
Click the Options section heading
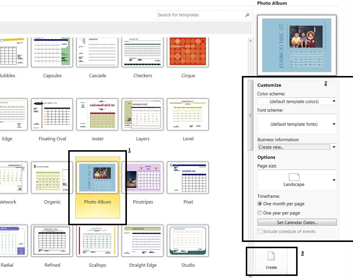pyautogui.click(x=266, y=157)
